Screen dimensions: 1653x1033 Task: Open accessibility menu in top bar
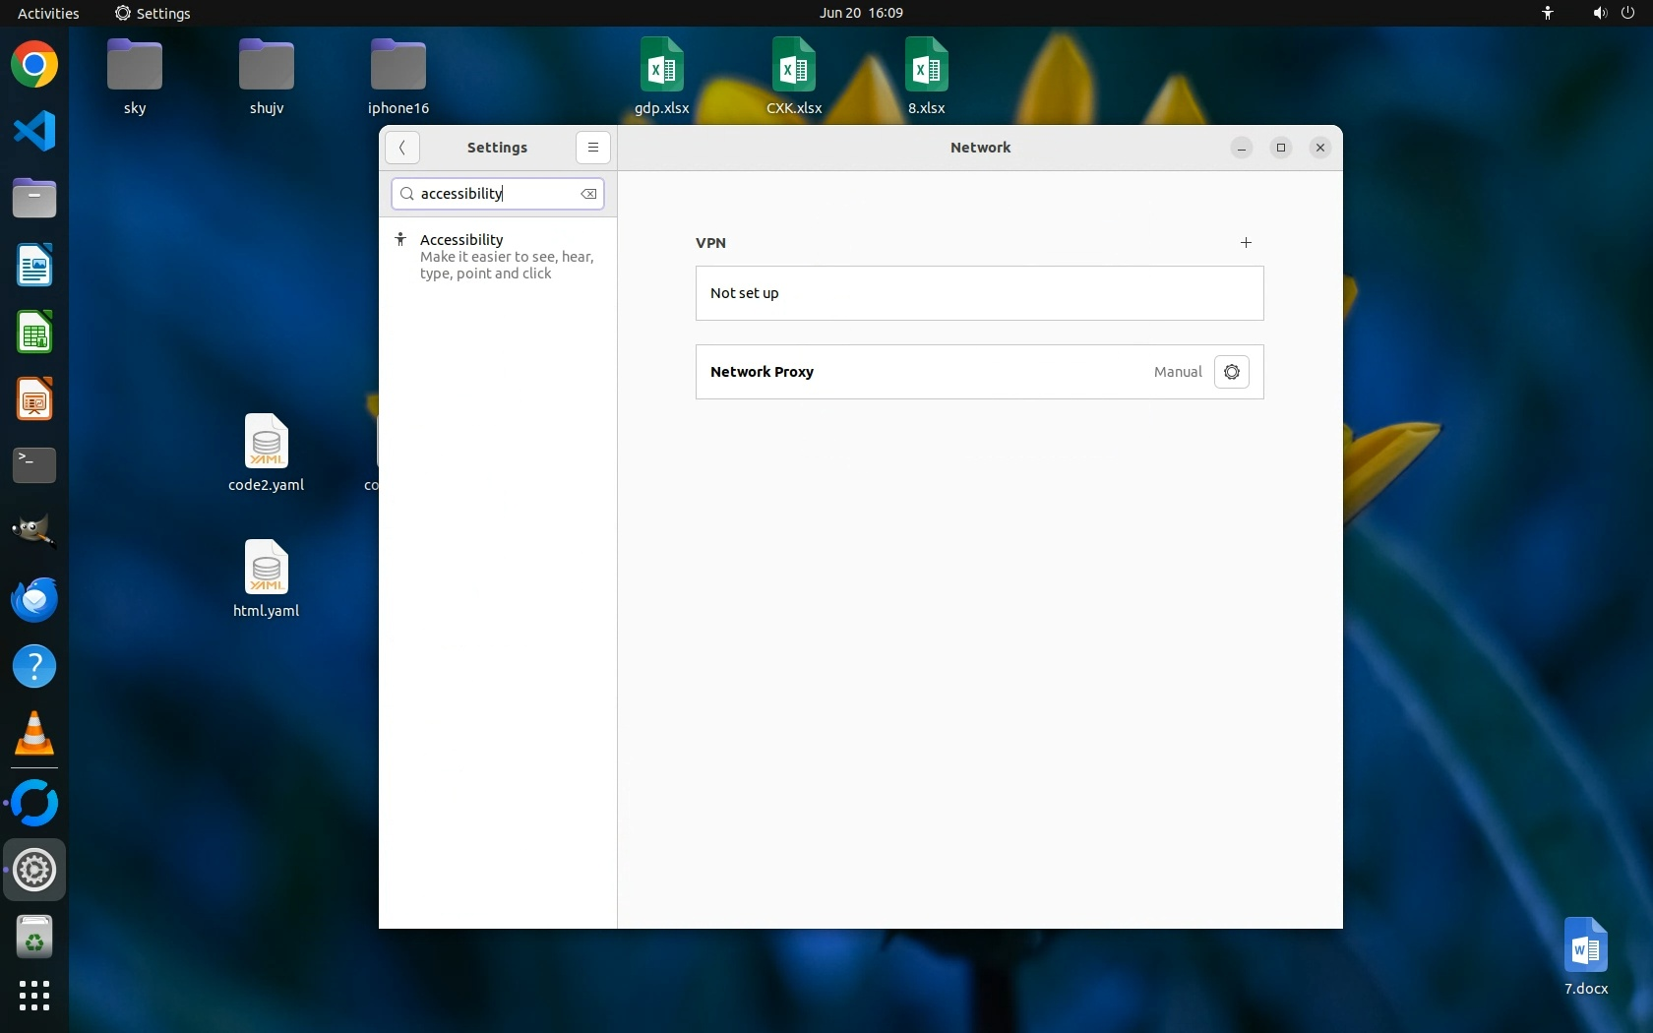click(x=1548, y=13)
